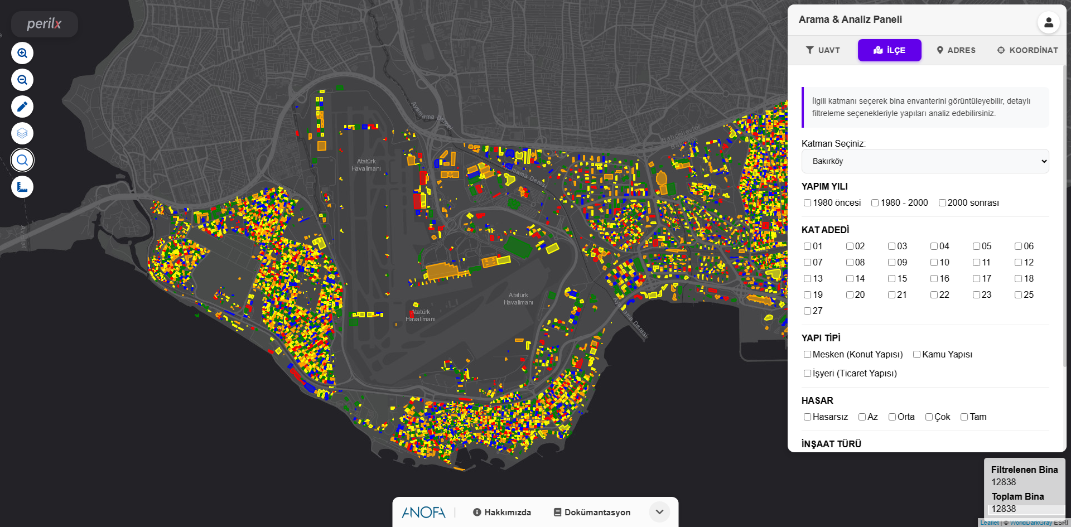1071x527 pixels.
Task: Select the pencil draw tool
Action: pos(22,107)
